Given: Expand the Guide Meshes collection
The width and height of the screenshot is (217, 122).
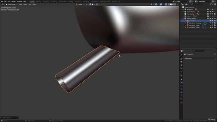Looking at the screenshot, I should (183, 12).
